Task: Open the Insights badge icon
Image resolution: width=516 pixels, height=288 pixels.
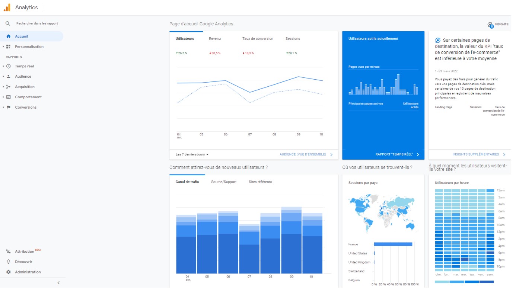Action: tap(490, 25)
